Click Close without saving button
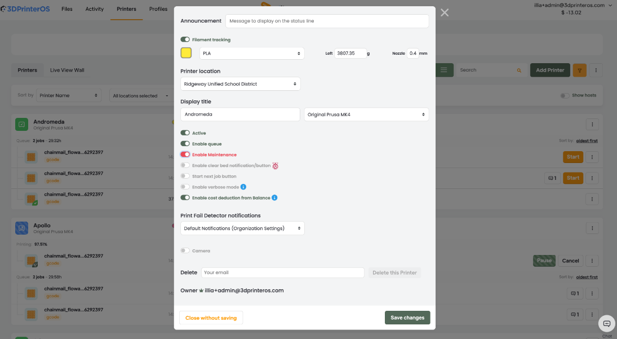The height and width of the screenshot is (339, 617). click(x=211, y=318)
